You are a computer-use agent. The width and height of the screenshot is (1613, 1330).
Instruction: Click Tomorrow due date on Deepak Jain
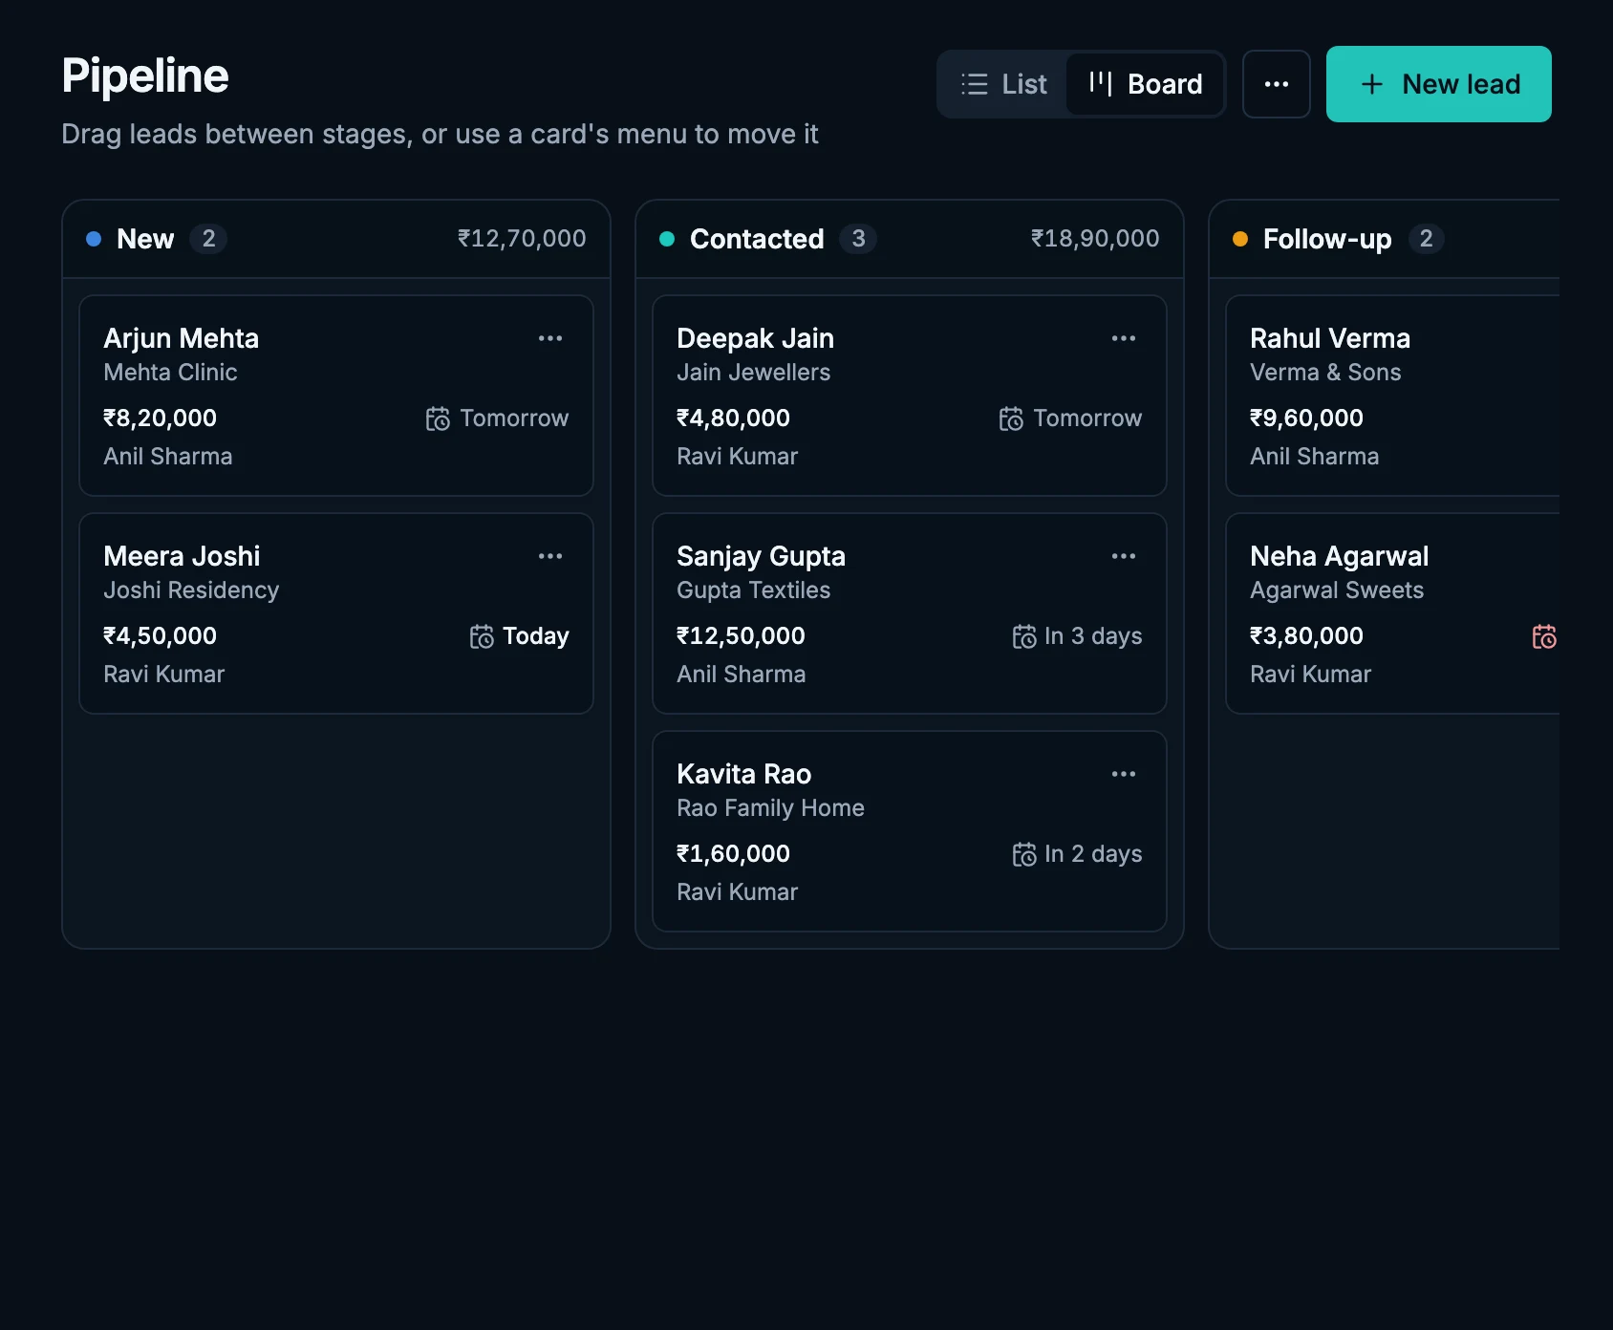(x=1087, y=418)
